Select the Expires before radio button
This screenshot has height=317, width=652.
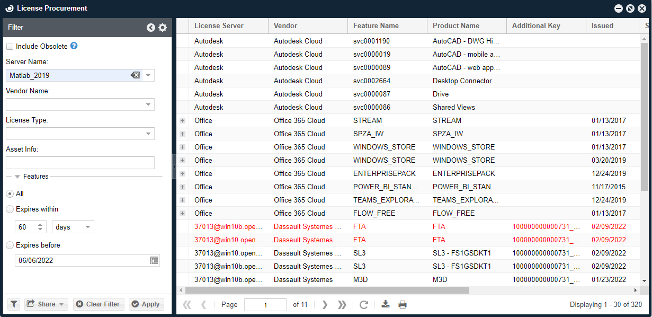coord(10,245)
